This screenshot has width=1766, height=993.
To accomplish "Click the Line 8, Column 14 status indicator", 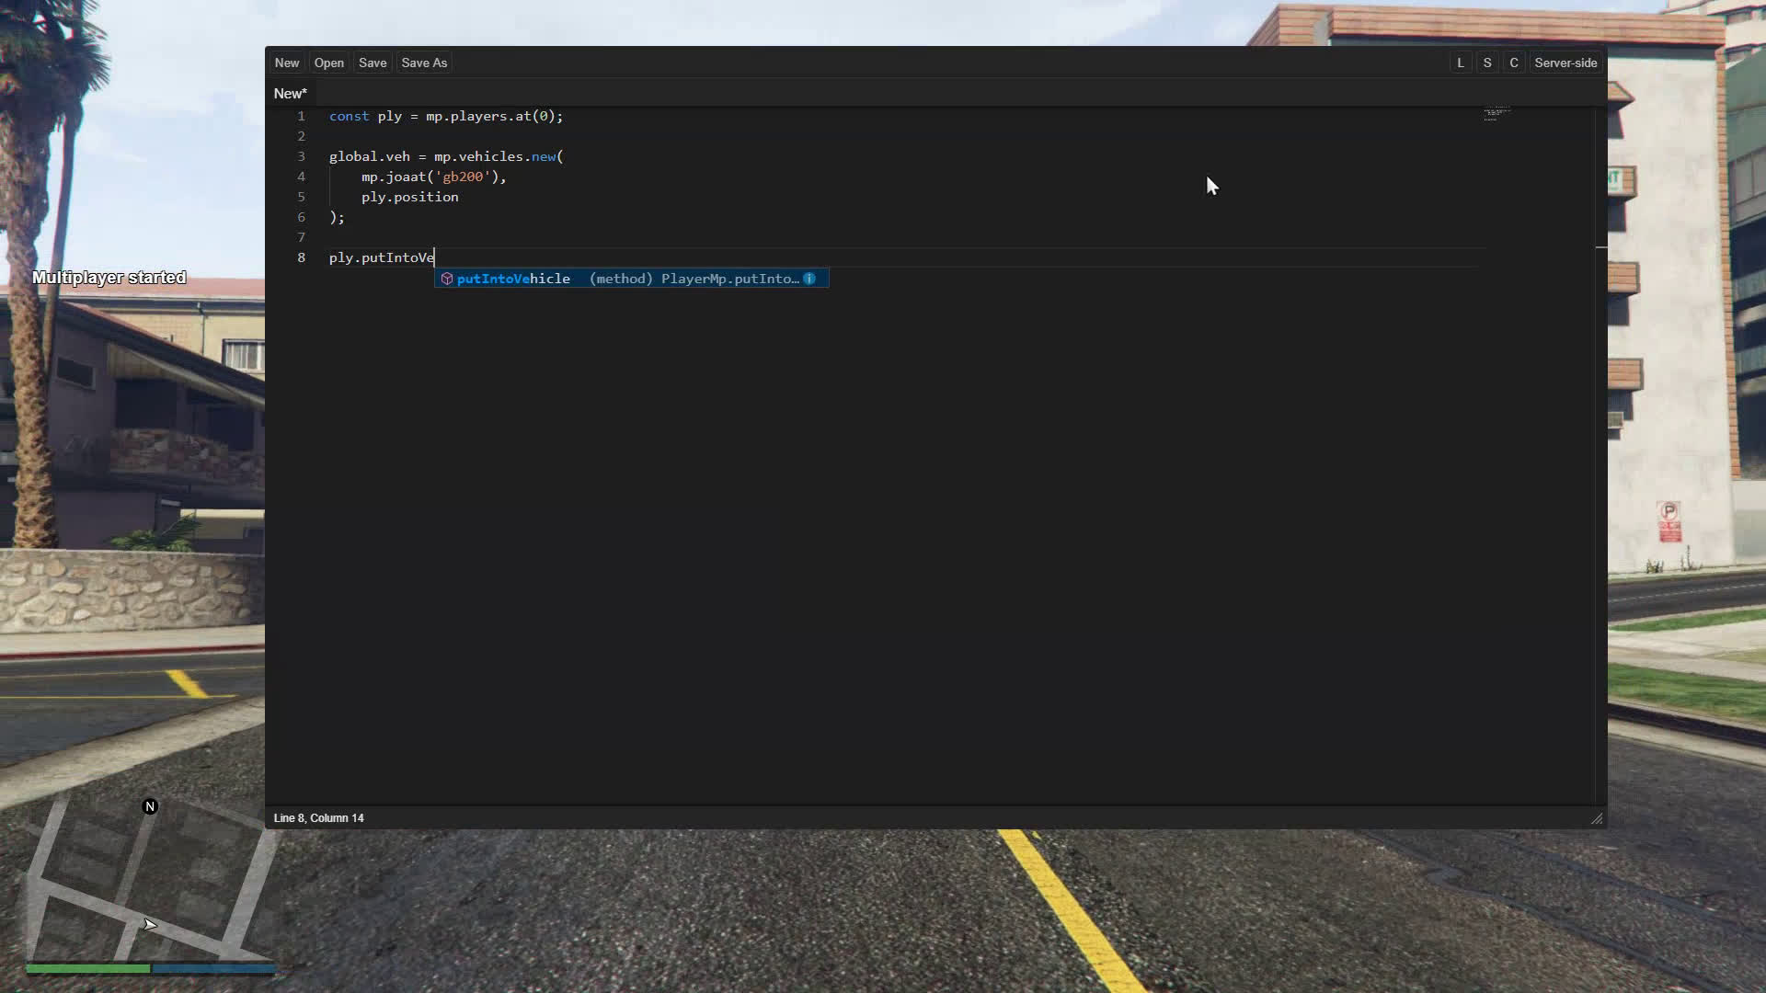I will [318, 817].
